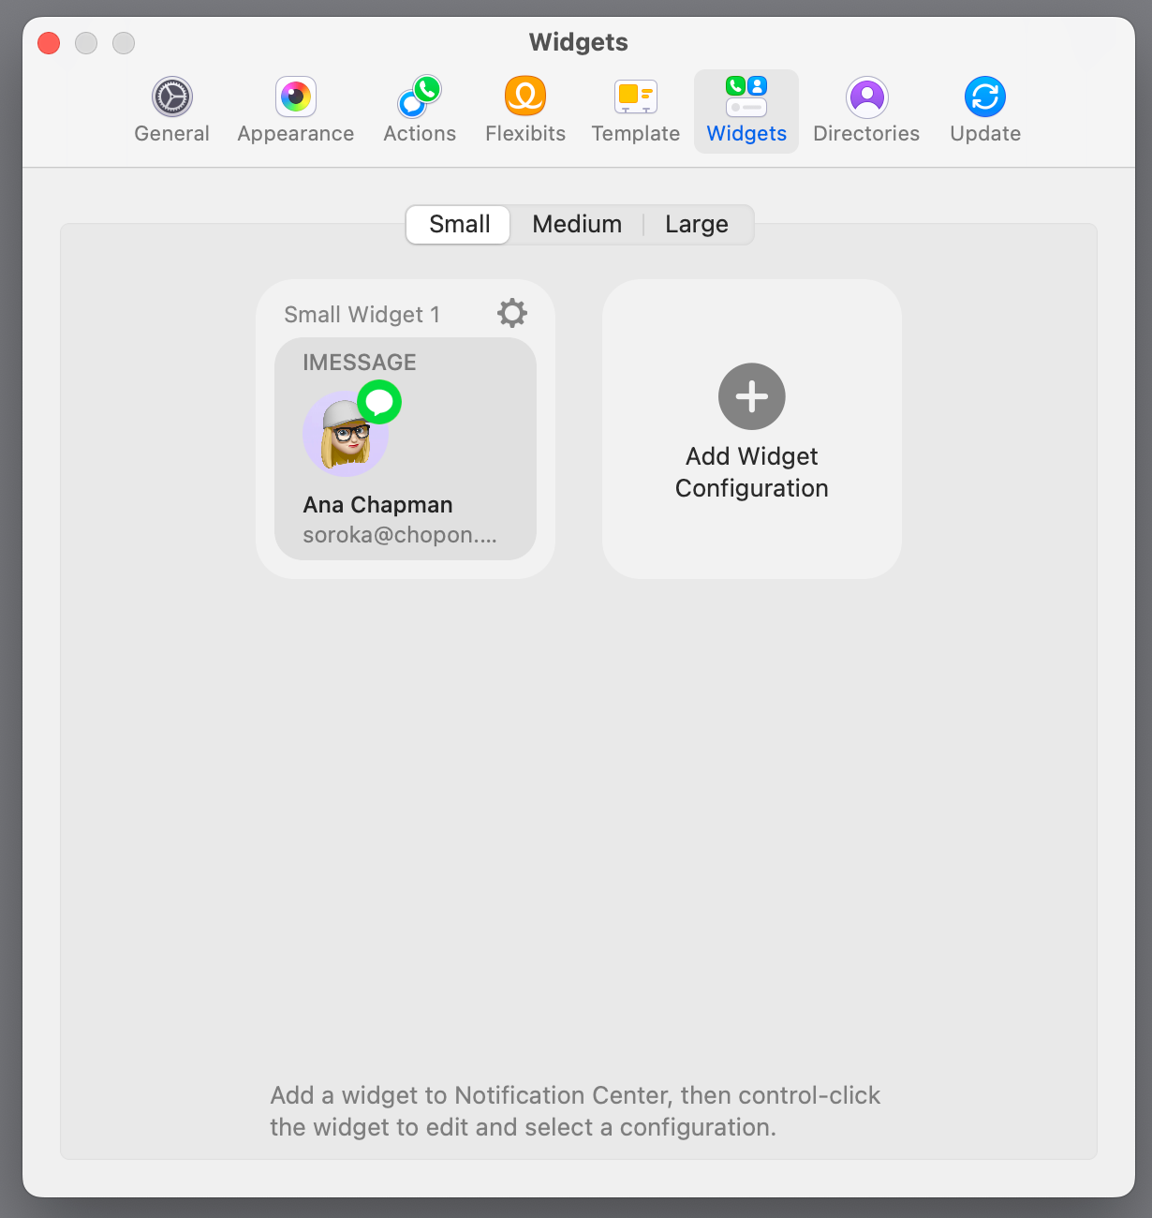This screenshot has width=1152, height=1218.
Task: Click the green iMessage badge on avatar
Action: [379, 402]
